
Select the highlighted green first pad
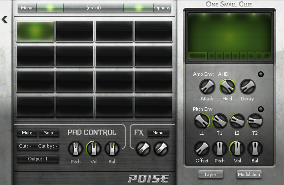35,31
